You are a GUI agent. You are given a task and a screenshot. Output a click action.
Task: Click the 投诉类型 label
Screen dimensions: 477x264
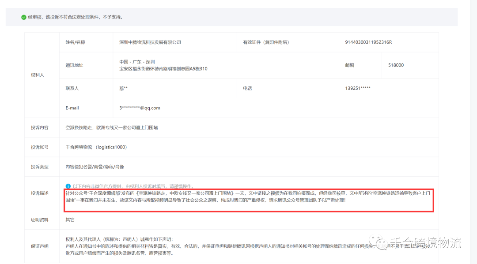tap(40, 167)
